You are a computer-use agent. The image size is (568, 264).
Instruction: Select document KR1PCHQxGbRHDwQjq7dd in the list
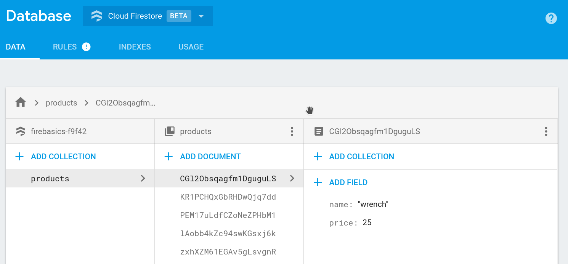pos(228,197)
